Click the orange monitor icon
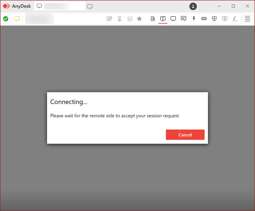 pos(16,18)
